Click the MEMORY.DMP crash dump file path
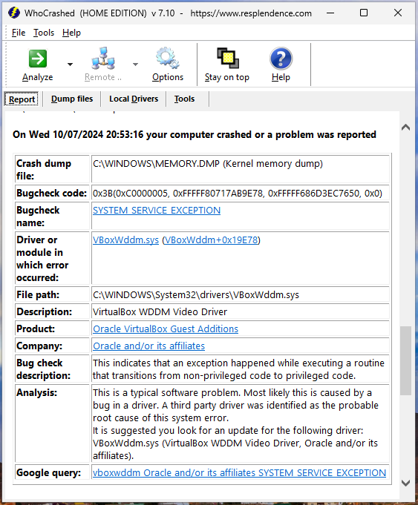The image size is (418, 505). click(x=208, y=164)
